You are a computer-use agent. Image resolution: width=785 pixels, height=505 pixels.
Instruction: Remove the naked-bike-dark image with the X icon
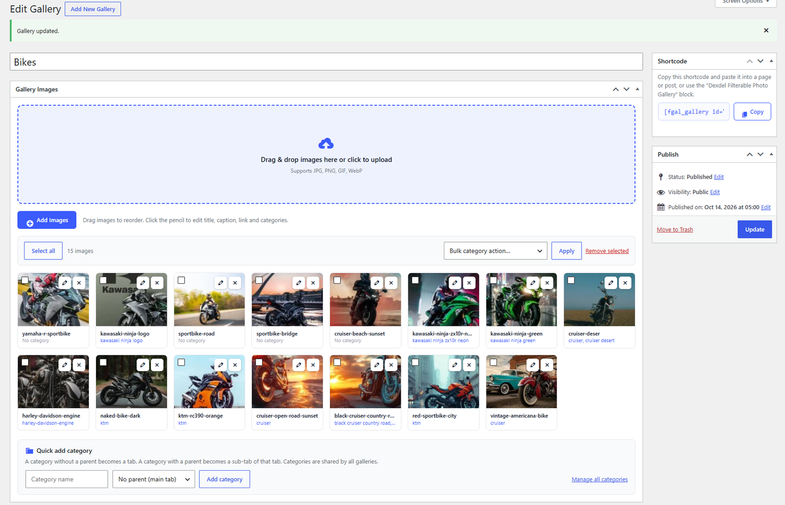[157, 365]
